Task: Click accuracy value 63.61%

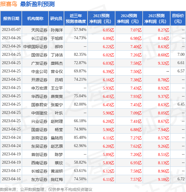Action: 80,171
